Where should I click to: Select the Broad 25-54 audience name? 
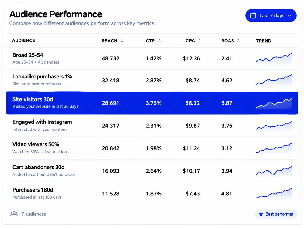[x=28, y=55]
